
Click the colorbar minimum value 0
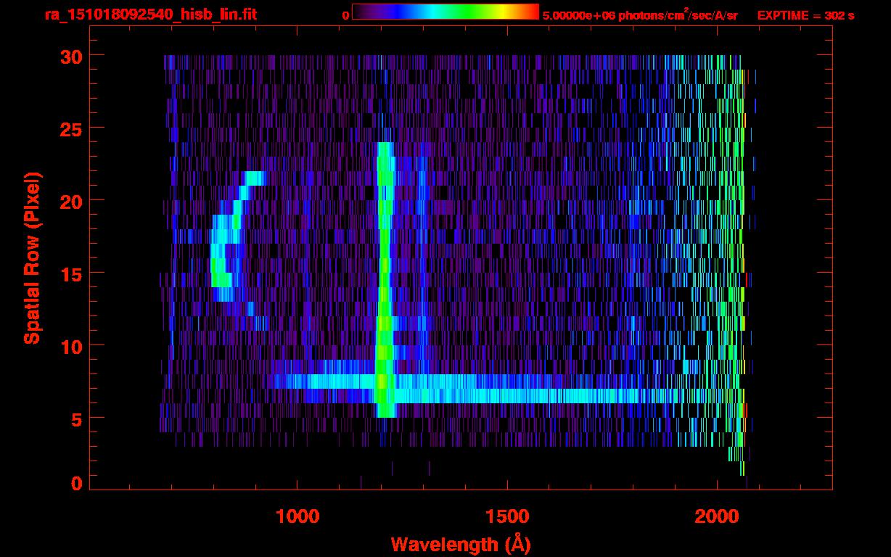(x=345, y=15)
